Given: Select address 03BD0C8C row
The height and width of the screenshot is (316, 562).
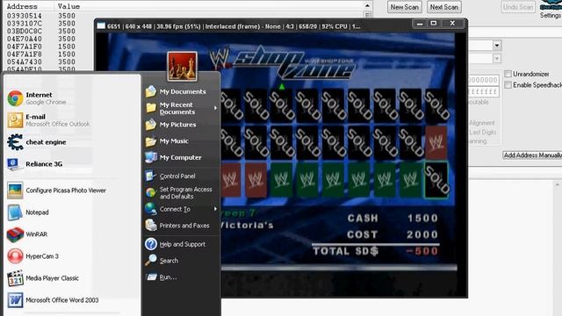Looking at the screenshot, I should (x=41, y=32).
